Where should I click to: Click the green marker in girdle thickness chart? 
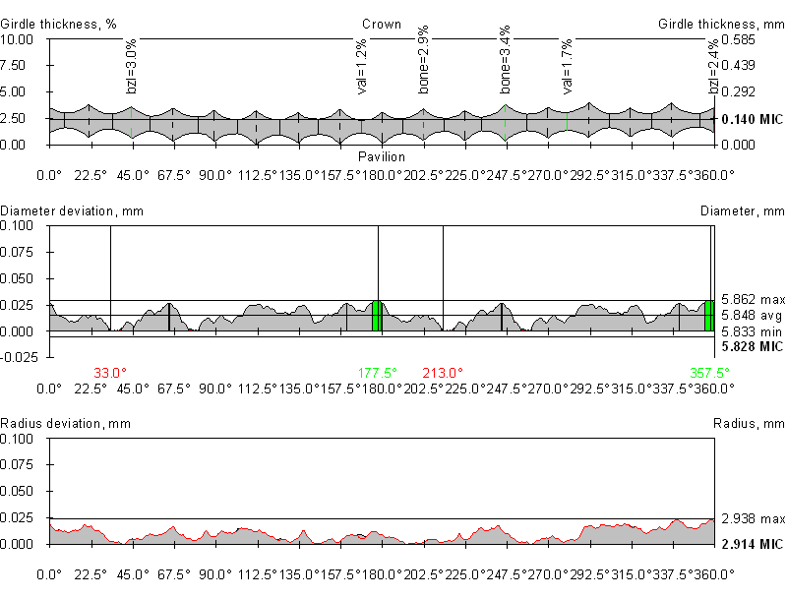[x=567, y=121]
